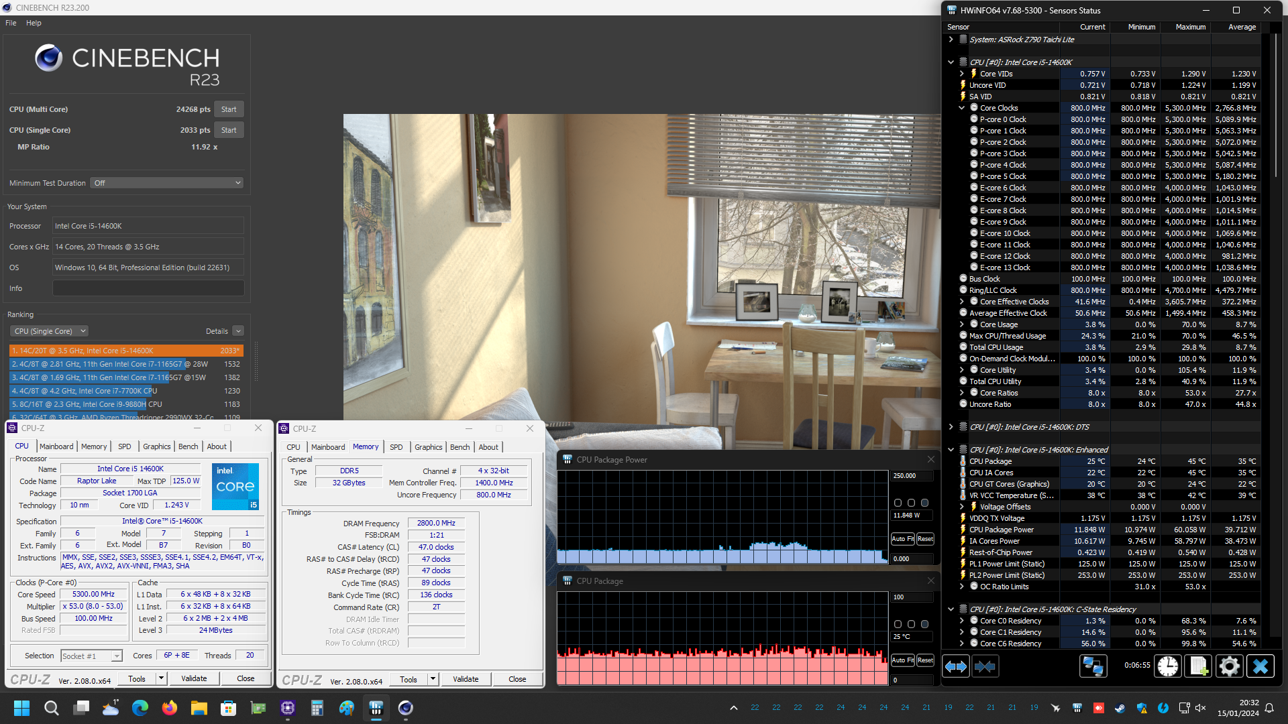Collapse CPU [#0] Intel Core i5-14600K node

pyautogui.click(x=951, y=62)
